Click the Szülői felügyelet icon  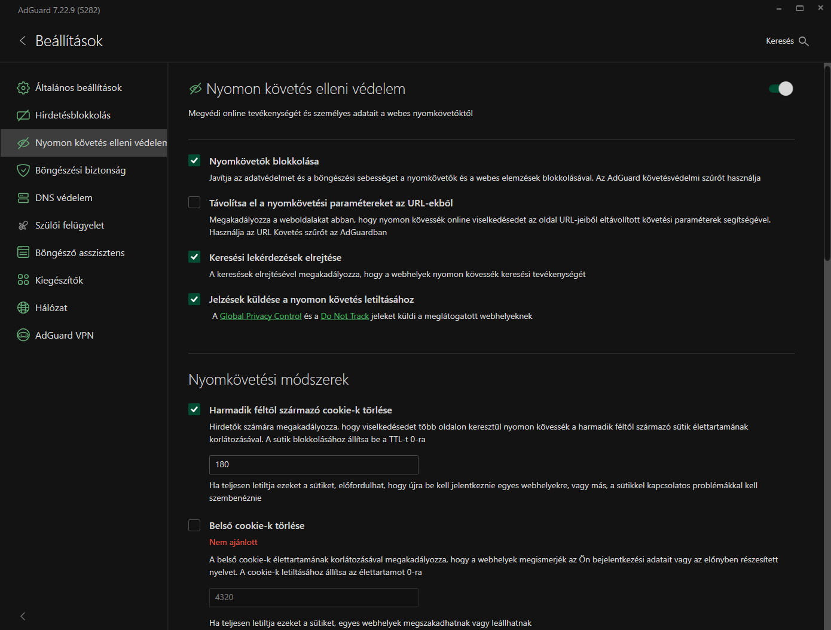(23, 226)
